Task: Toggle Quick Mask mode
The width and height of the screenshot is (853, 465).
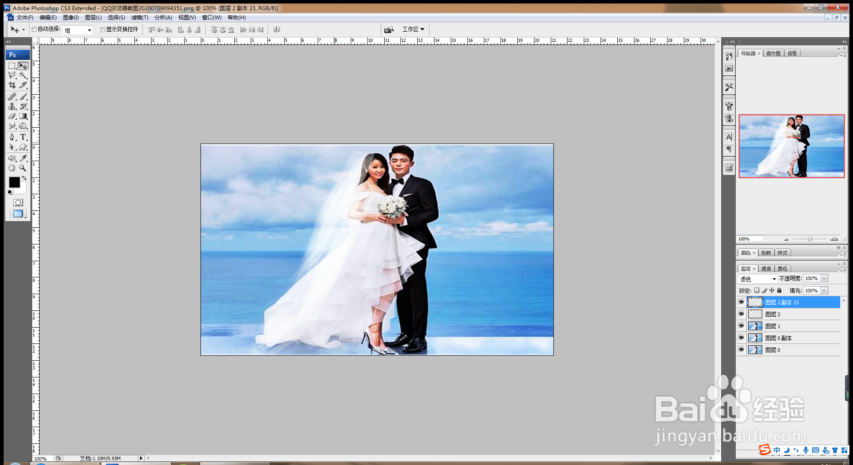Action: click(x=18, y=203)
